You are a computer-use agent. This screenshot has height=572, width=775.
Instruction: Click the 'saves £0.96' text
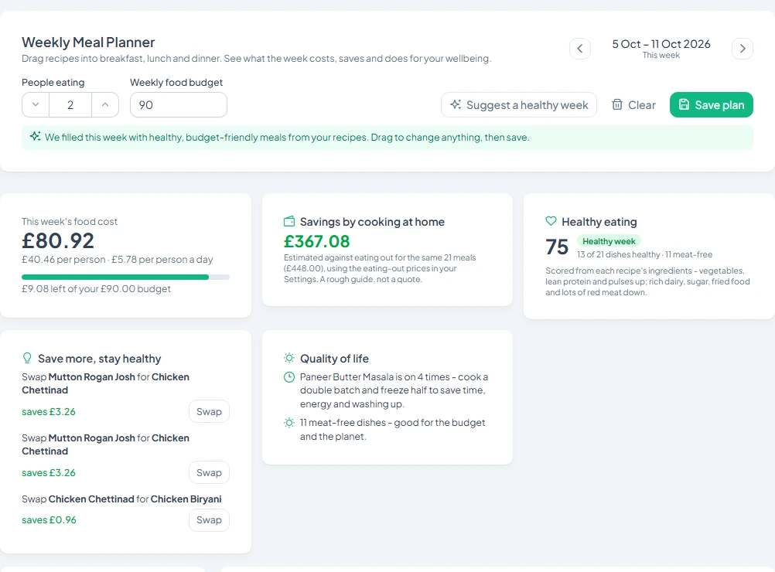[49, 520]
